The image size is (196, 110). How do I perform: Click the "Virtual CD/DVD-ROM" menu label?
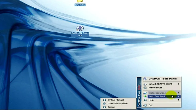[160, 84]
